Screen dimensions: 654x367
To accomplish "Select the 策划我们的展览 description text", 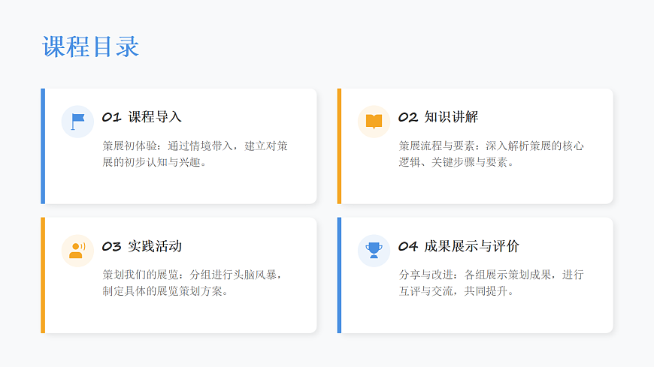I will (x=195, y=282).
